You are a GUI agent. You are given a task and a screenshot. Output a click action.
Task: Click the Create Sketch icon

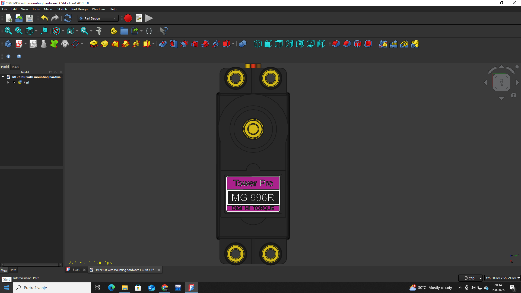(x=19, y=44)
